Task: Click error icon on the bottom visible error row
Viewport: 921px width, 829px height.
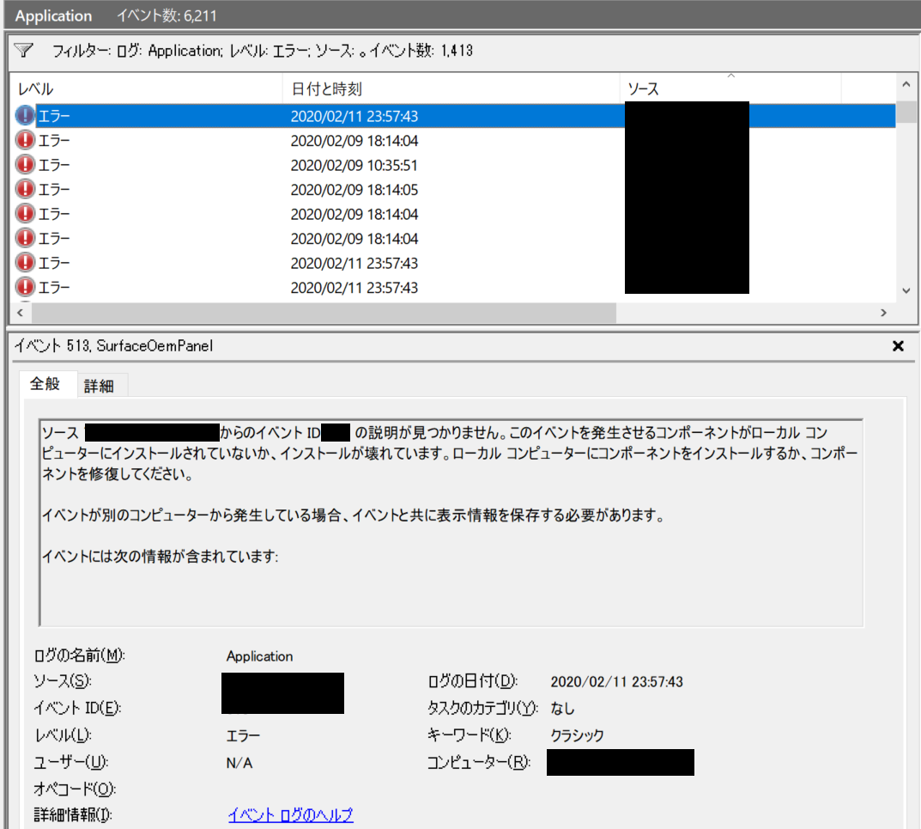Action: click(x=23, y=287)
